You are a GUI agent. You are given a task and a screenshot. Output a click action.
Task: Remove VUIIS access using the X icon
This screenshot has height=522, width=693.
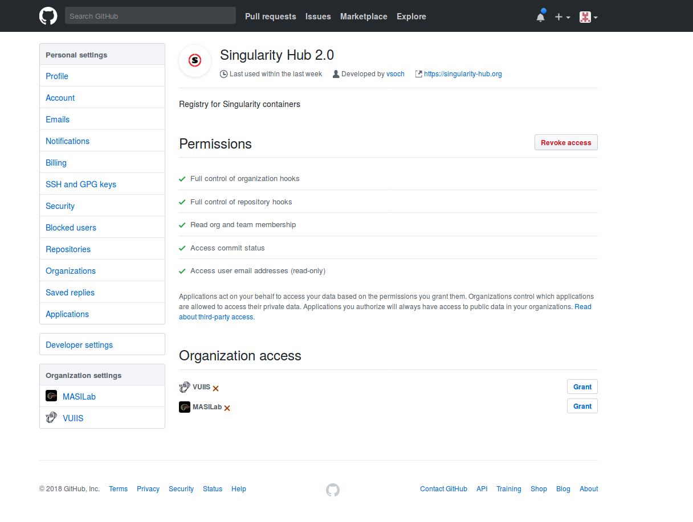pos(215,388)
